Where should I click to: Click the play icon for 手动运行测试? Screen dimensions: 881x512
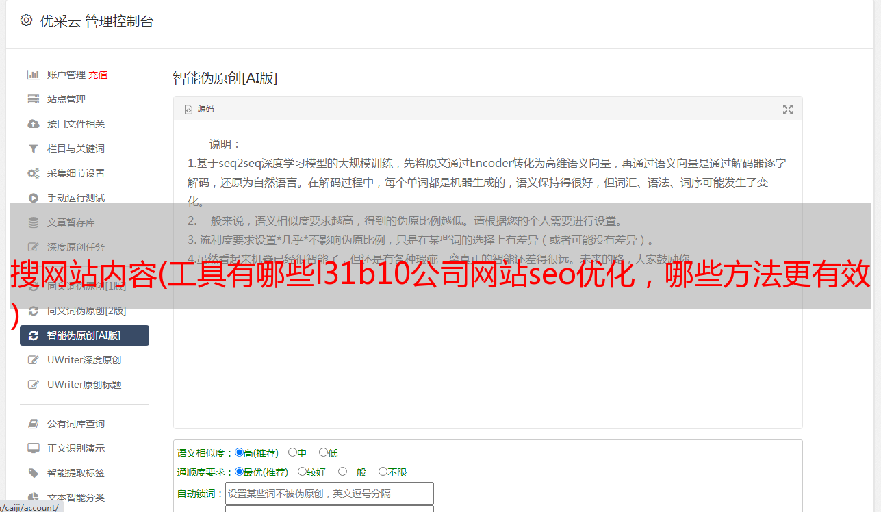[x=33, y=198]
